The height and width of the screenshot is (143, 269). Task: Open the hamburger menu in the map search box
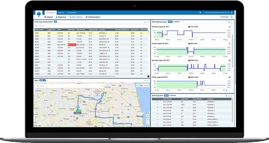[38, 86]
